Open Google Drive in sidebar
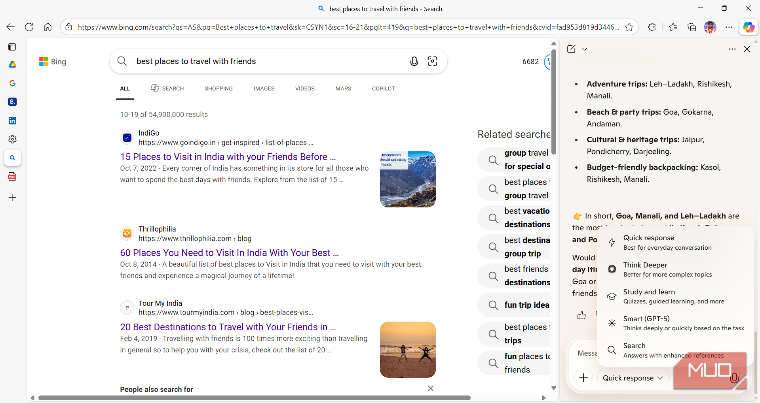 12,64
